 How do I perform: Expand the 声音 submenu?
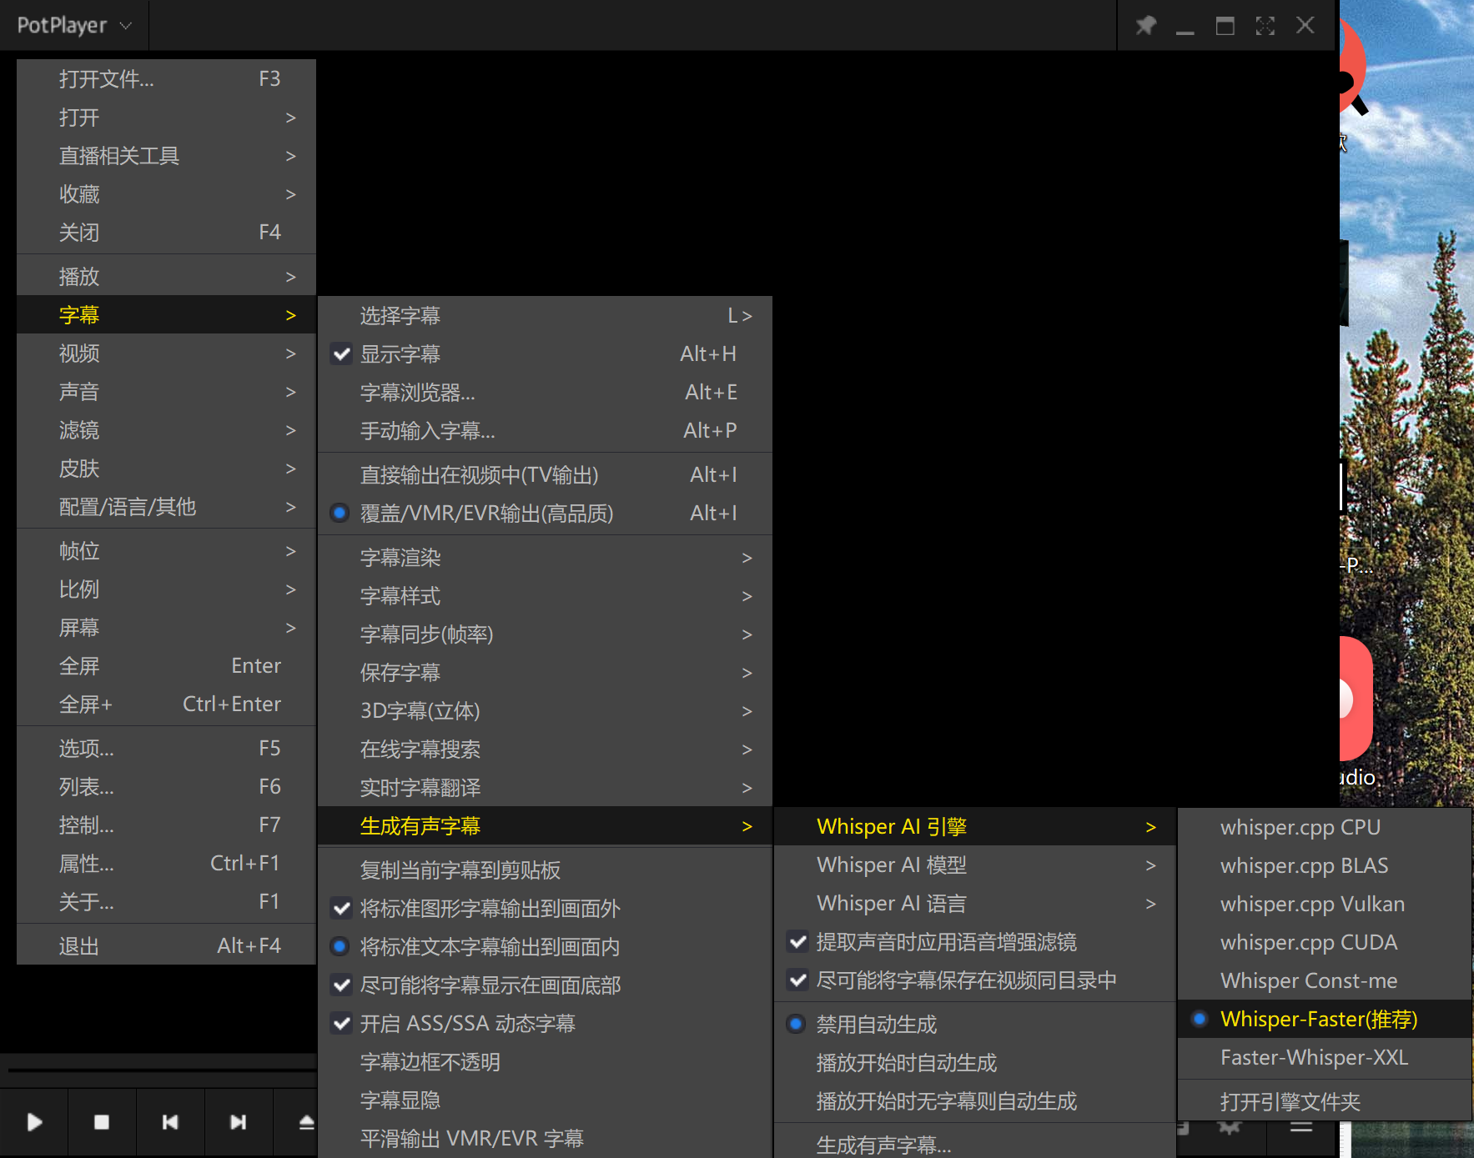[166, 392]
